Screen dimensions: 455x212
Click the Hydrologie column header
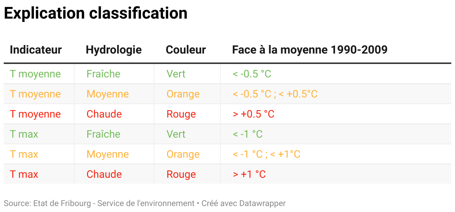point(114,50)
